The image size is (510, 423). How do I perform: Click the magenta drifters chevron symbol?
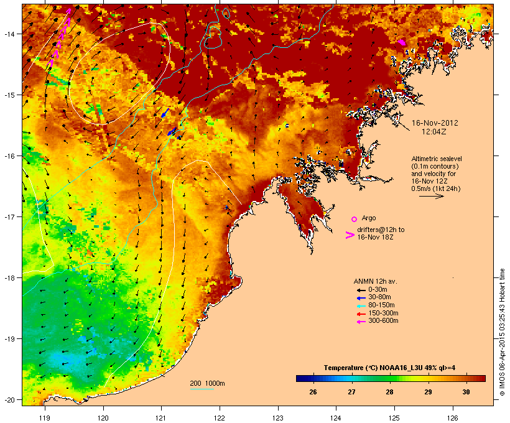(x=350, y=235)
